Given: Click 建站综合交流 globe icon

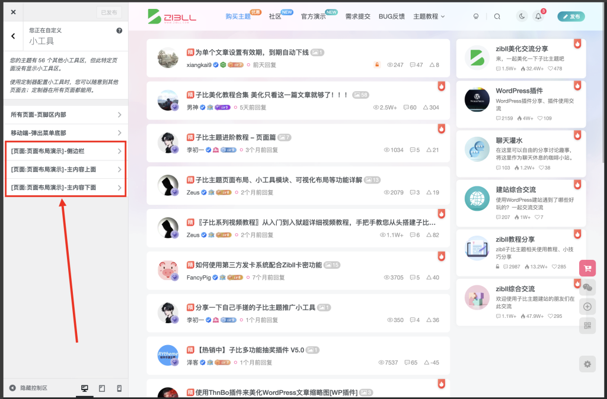Looking at the screenshot, I should [477, 199].
